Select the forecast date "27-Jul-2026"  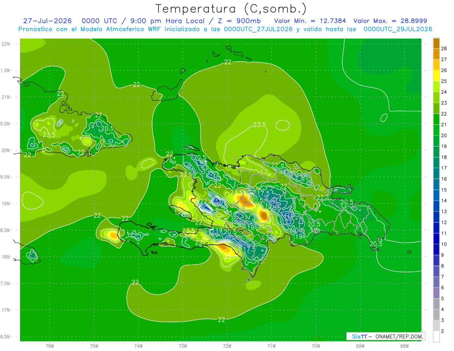[x=47, y=21]
